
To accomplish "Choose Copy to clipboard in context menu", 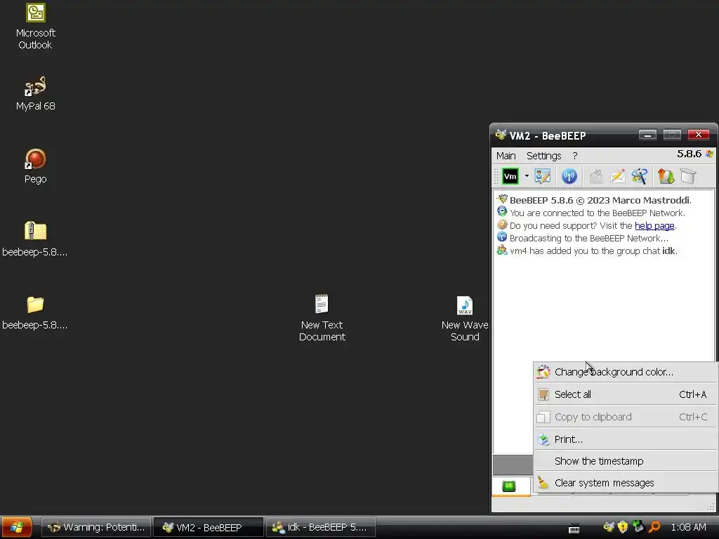I will pyautogui.click(x=626, y=417).
